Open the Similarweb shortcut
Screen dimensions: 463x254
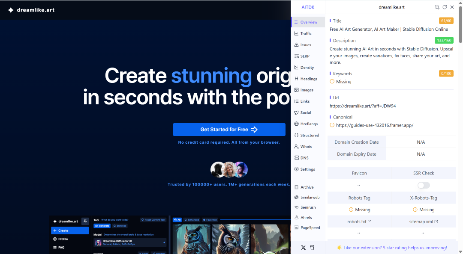308,198
